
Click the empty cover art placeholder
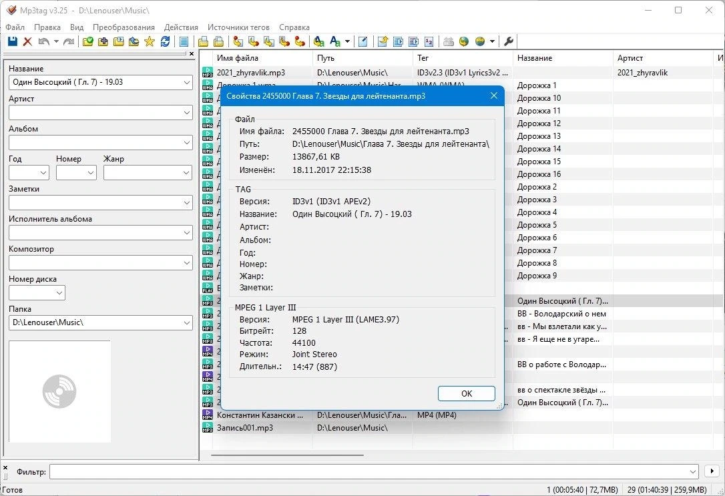tap(59, 392)
